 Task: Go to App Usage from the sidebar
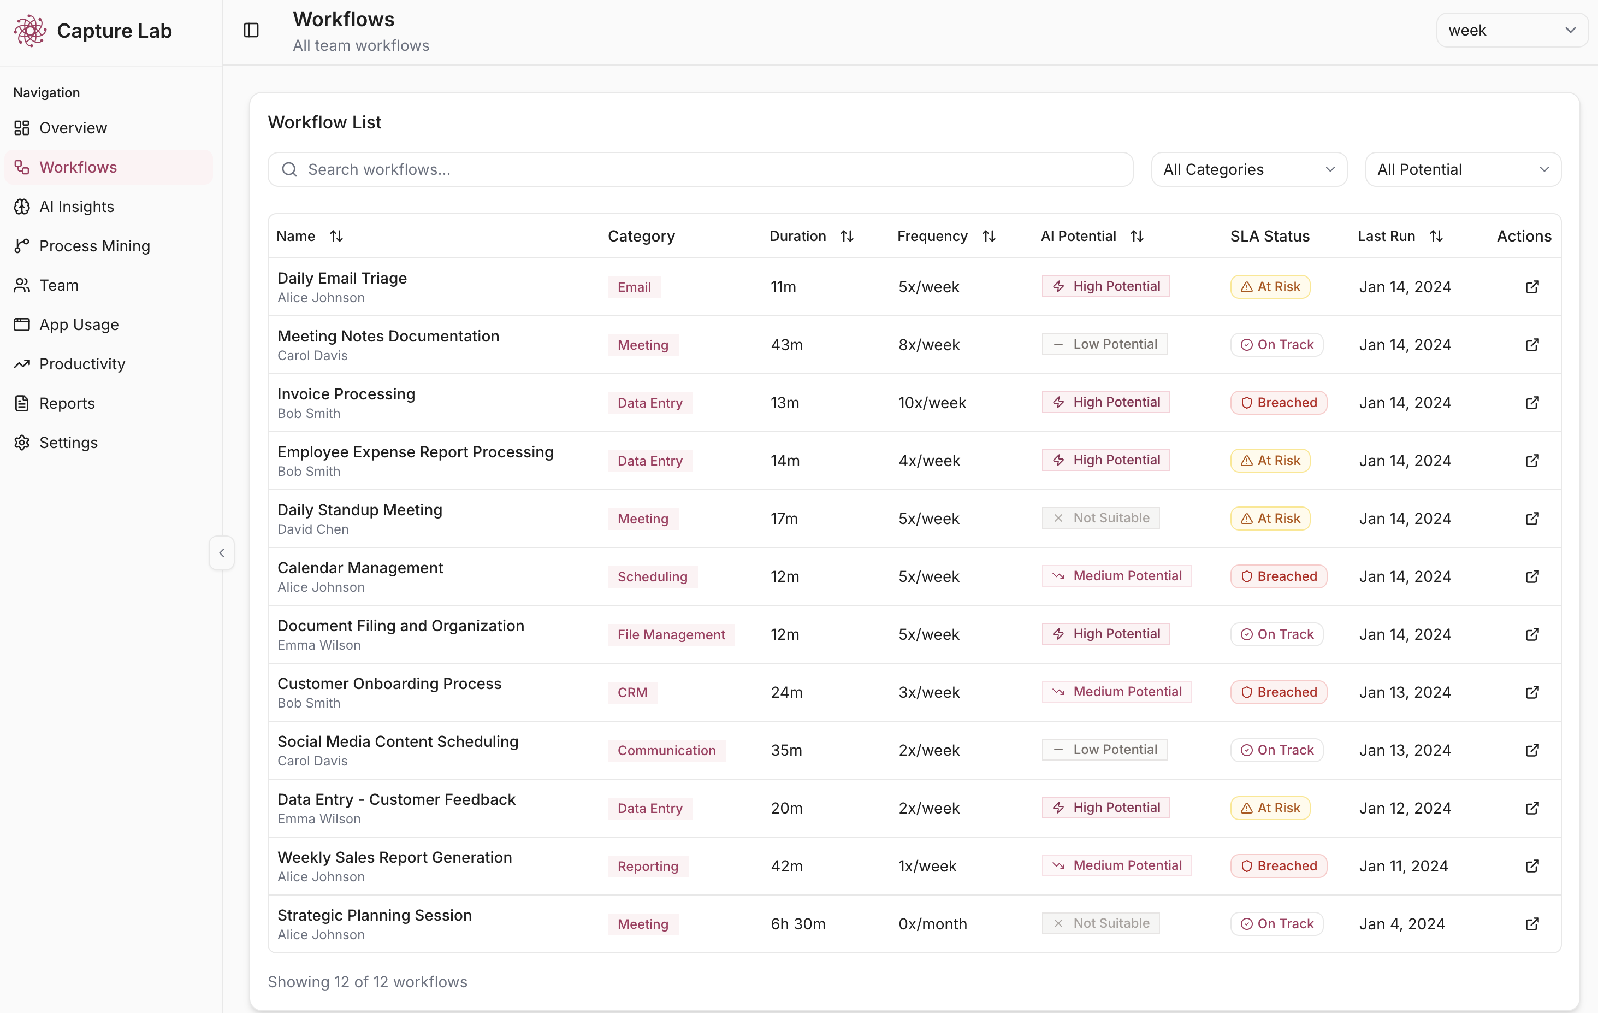point(78,325)
